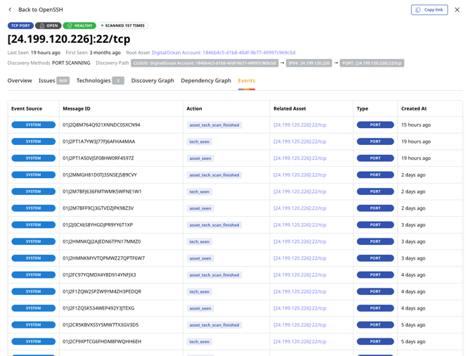The height and width of the screenshot is (356, 471).
Task: Close the asset detail panel
Action: pos(457,10)
